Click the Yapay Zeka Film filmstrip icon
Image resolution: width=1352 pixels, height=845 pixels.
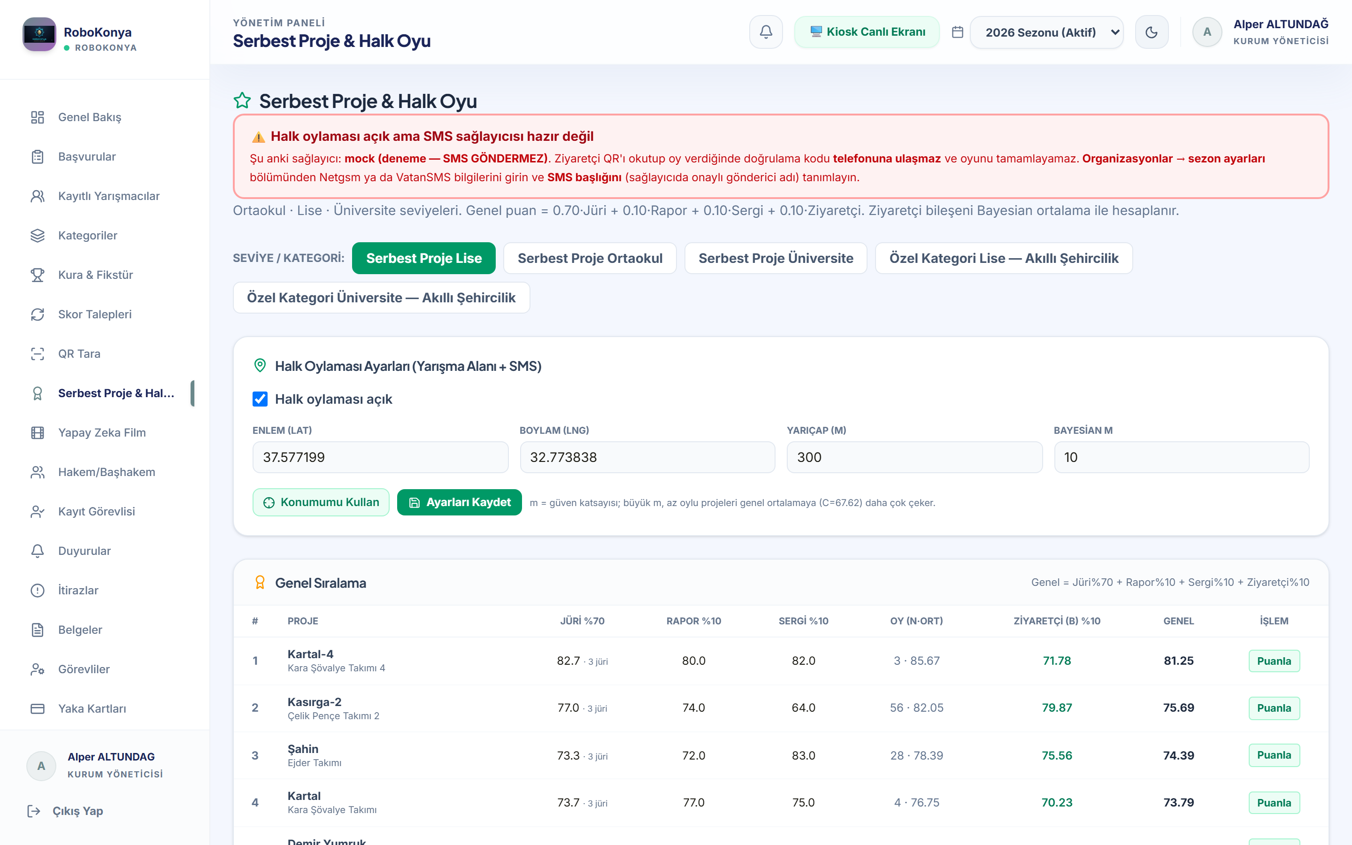(x=38, y=432)
